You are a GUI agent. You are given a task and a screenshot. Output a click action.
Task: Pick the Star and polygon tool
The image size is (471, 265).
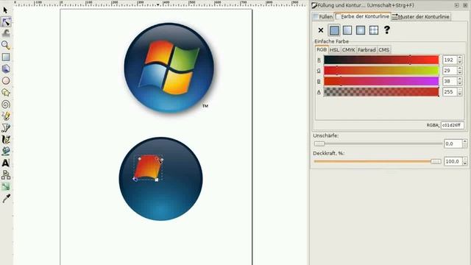pos(6,92)
